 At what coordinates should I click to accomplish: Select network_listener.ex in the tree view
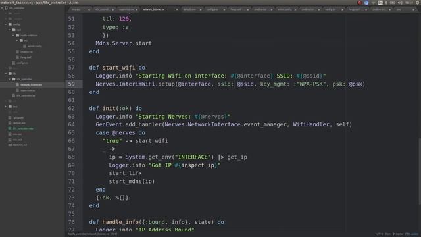click(x=31, y=85)
